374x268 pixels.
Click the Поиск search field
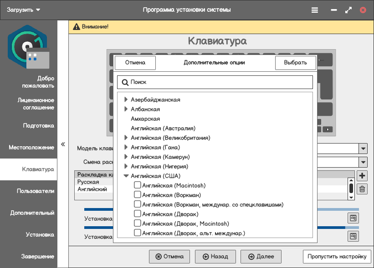point(215,82)
